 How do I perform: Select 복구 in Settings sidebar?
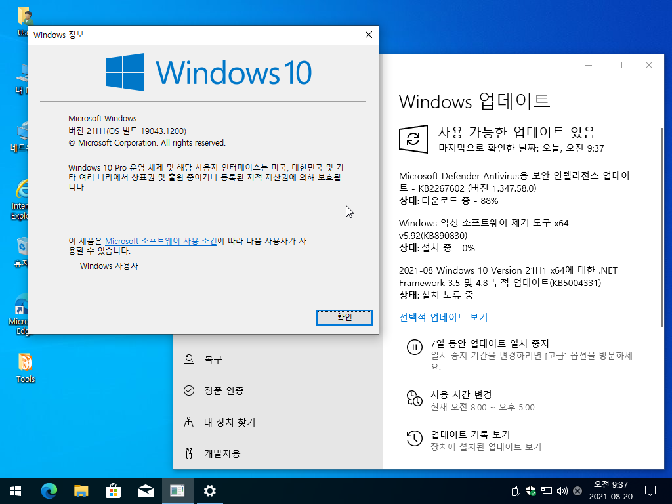coord(278,359)
